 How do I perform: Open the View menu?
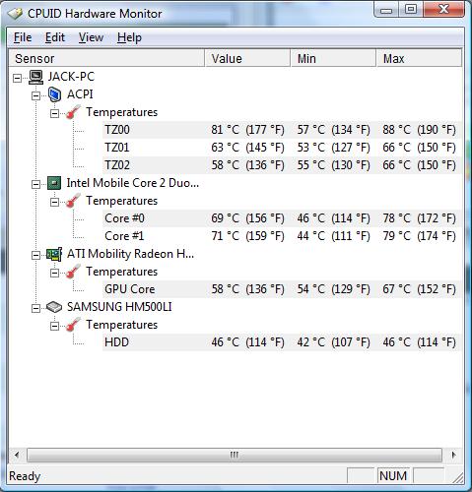tap(91, 37)
